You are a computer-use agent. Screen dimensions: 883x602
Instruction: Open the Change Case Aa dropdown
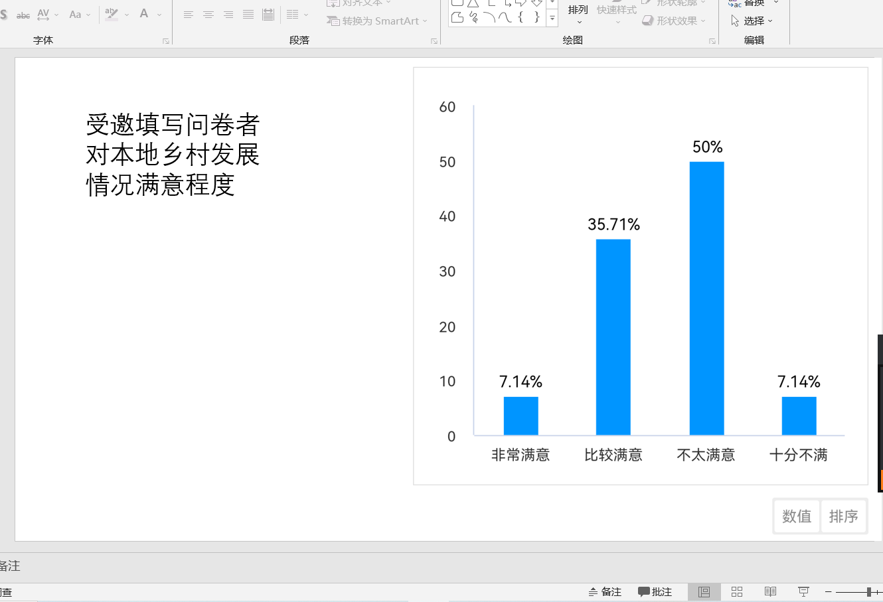pos(79,15)
